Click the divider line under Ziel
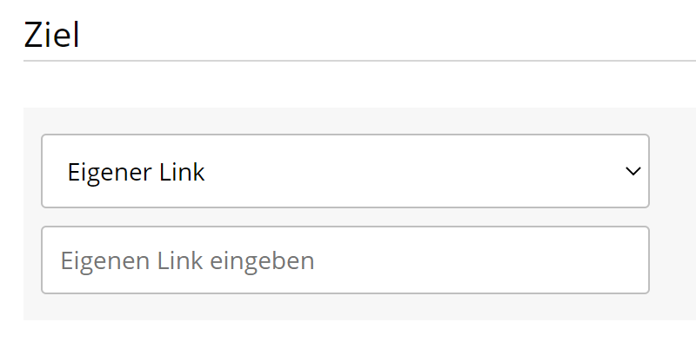Screen dimensions: 696x342 tap(359, 61)
